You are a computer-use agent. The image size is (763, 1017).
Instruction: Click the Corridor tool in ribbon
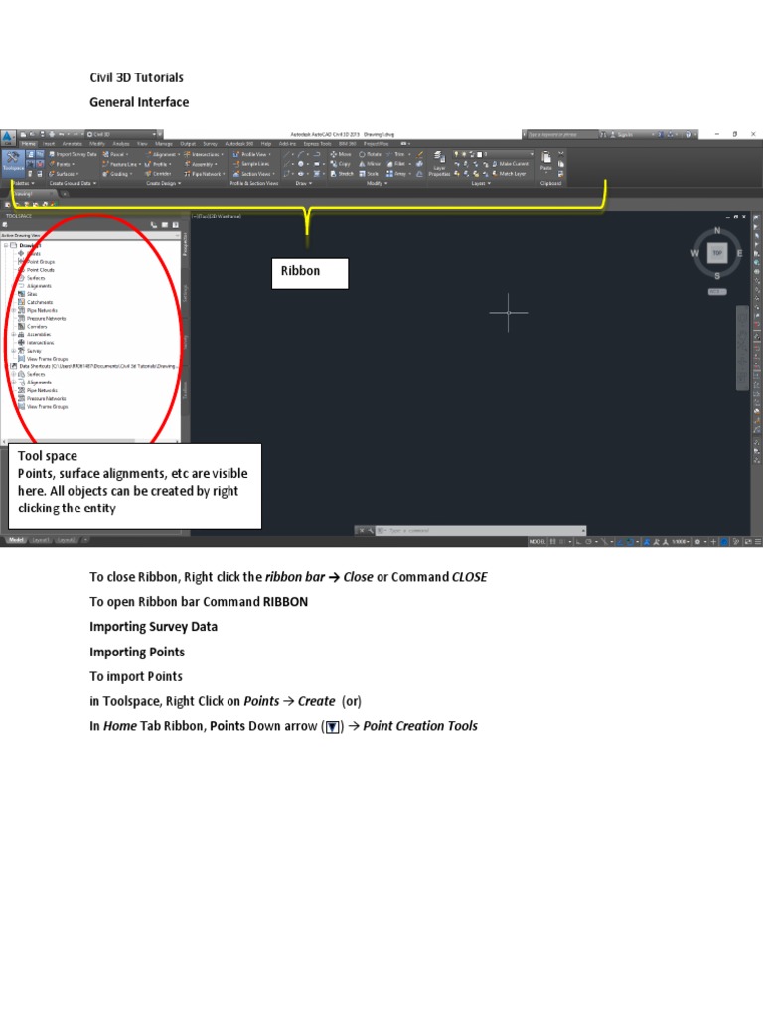click(x=158, y=174)
